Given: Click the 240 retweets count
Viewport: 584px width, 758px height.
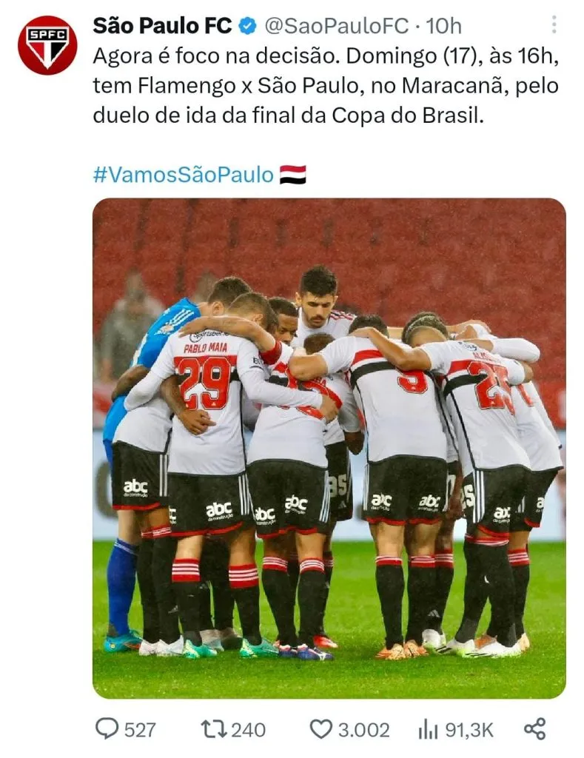Looking at the screenshot, I should [249, 729].
